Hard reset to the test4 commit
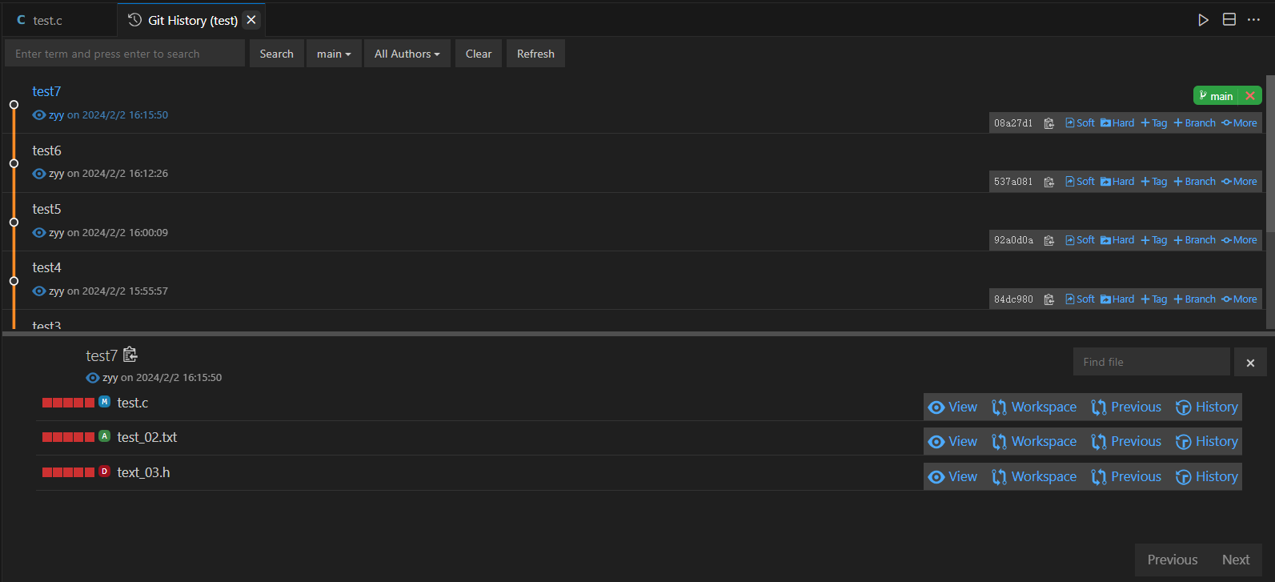The width and height of the screenshot is (1275, 582). (1117, 299)
